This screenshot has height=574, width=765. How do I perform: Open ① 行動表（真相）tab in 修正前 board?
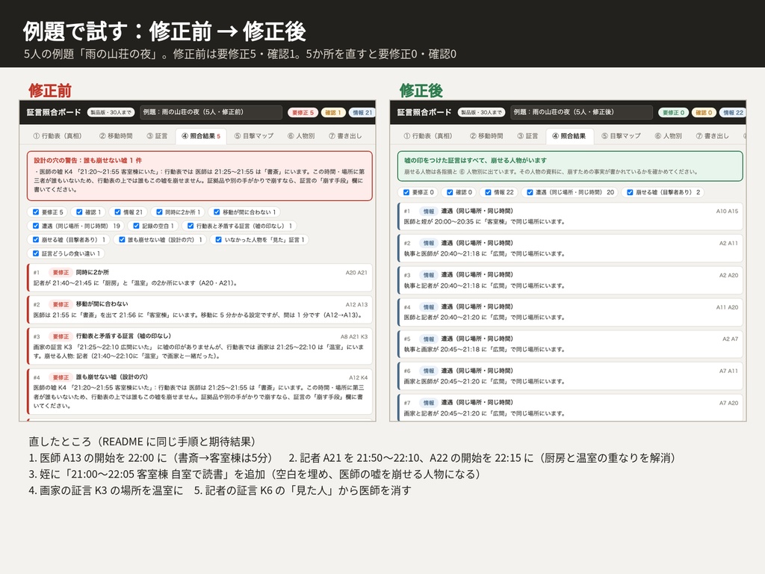pos(58,136)
